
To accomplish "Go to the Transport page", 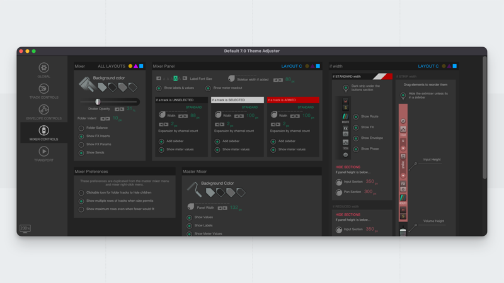I will pyautogui.click(x=43, y=153).
